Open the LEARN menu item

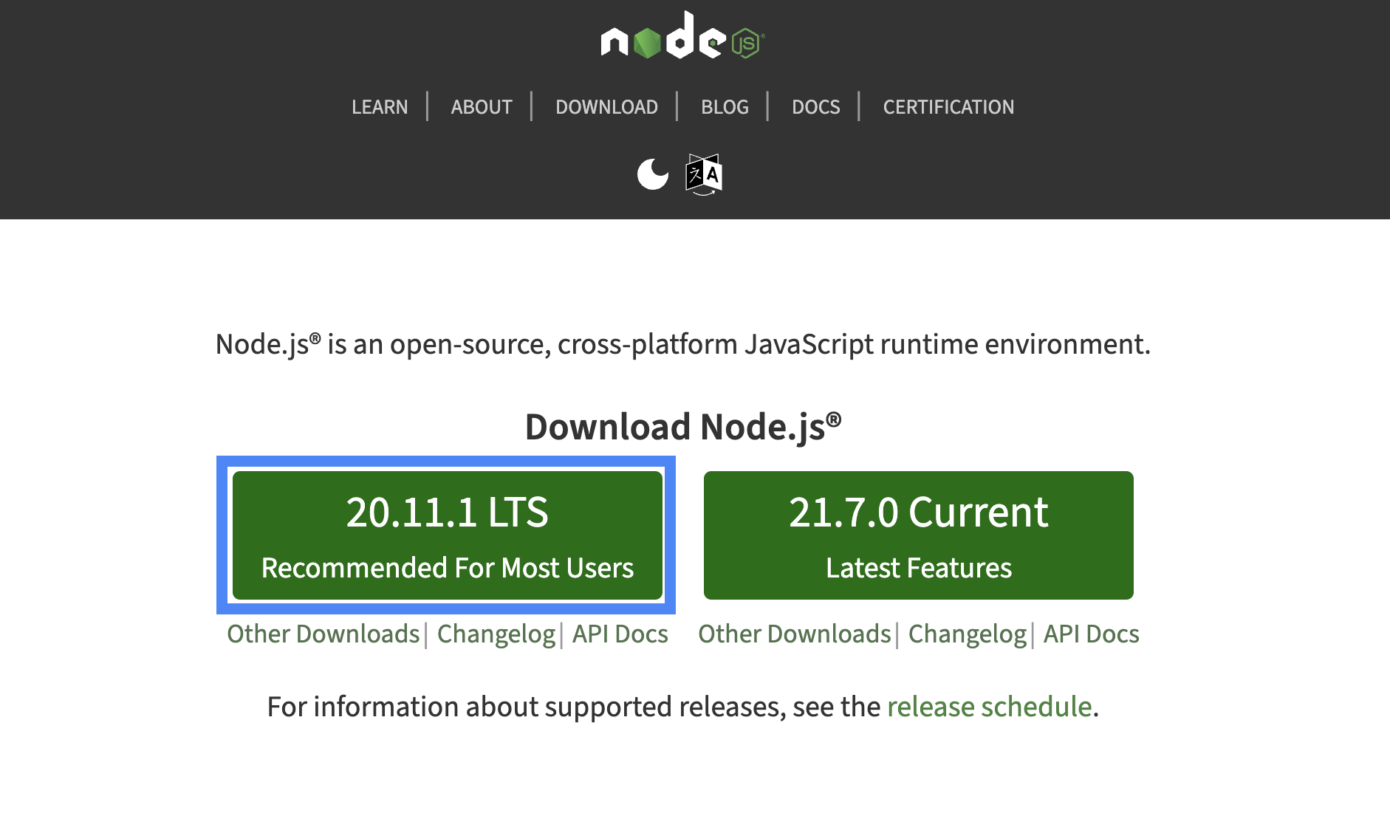380,107
